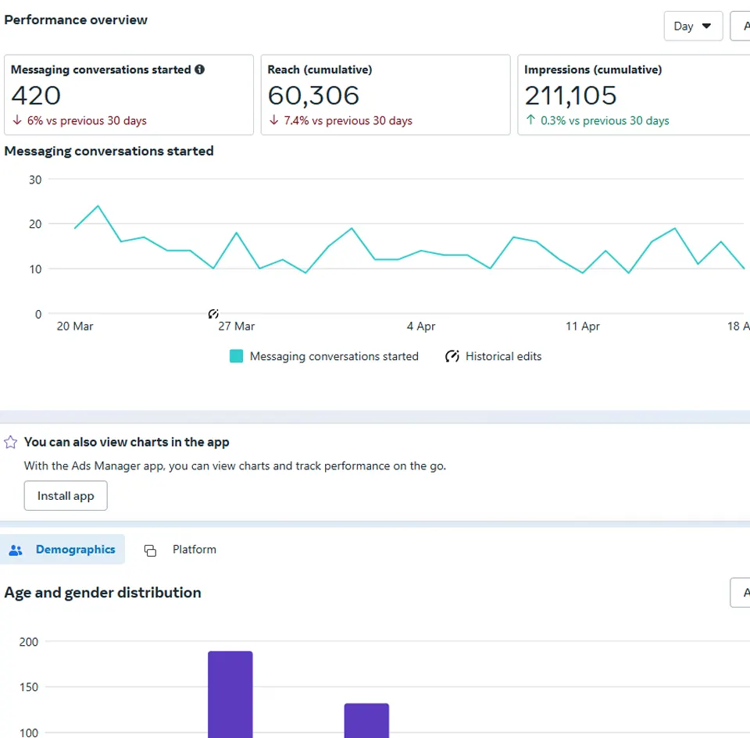
Task: Select the Reach (cumulative) metric card
Action: click(385, 94)
